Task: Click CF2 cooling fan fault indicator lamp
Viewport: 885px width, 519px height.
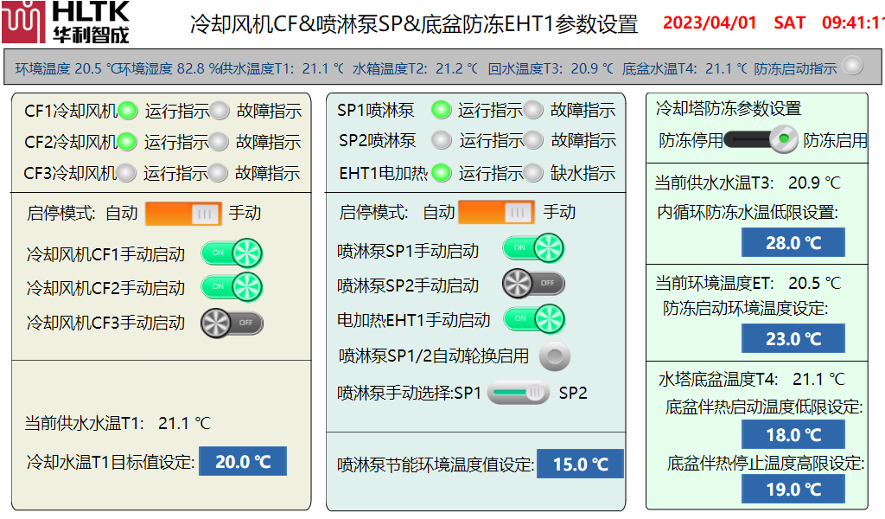Action: [220, 142]
